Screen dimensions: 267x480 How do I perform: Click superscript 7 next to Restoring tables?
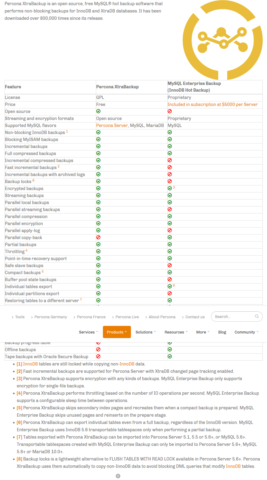point(81,300)
